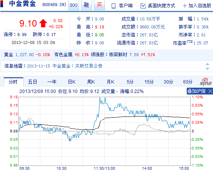
Task: Open the 栋梁新材 leading stock link
Action: pyautogui.click(x=118, y=55)
